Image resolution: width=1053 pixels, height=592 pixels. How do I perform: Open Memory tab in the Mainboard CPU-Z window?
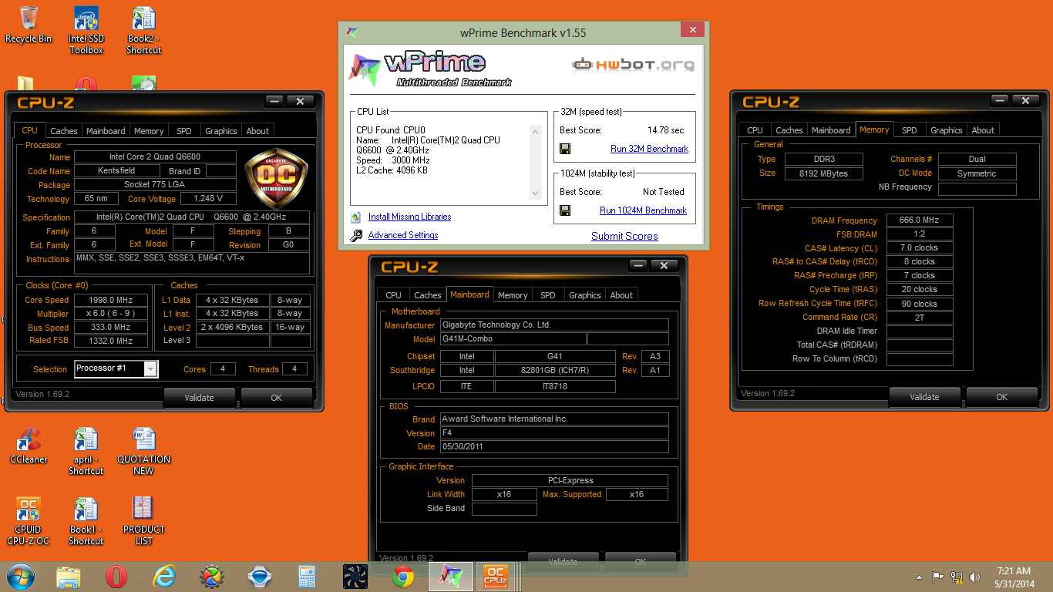pos(513,295)
